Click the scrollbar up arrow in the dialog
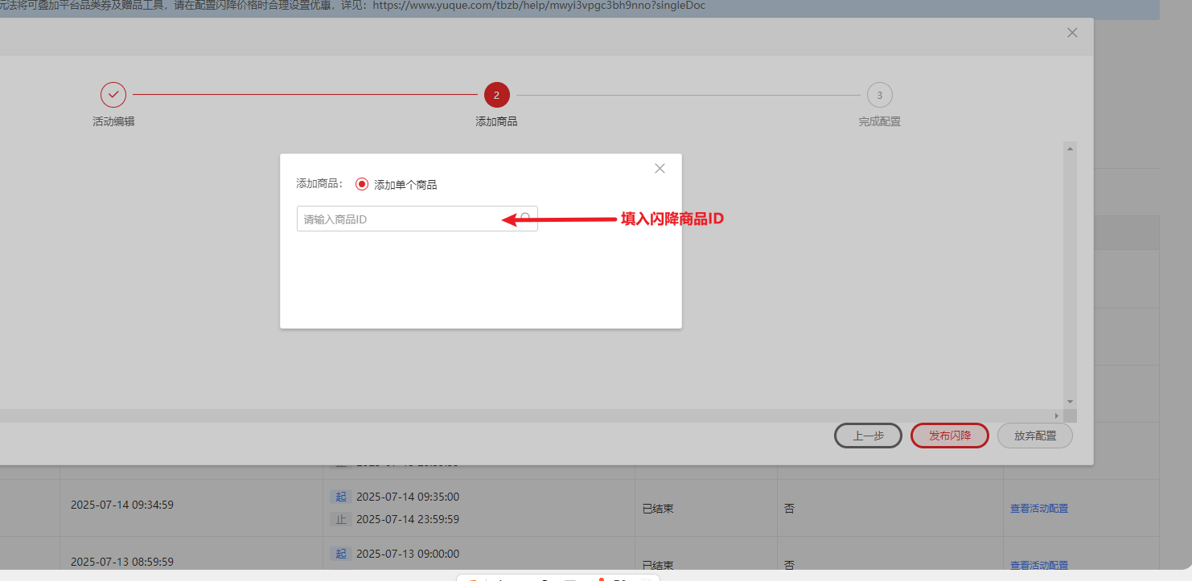Image resolution: width=1192 pixels, height=581 pixels. pyautogui.click(x=1070, y=149)
